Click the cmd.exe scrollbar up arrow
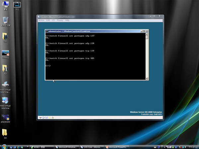 (147, 34)
